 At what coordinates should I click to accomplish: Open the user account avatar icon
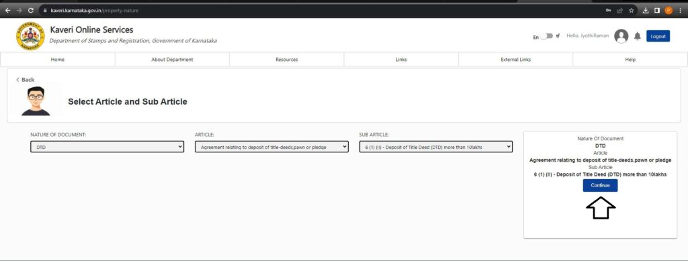(x=621, y=36)
